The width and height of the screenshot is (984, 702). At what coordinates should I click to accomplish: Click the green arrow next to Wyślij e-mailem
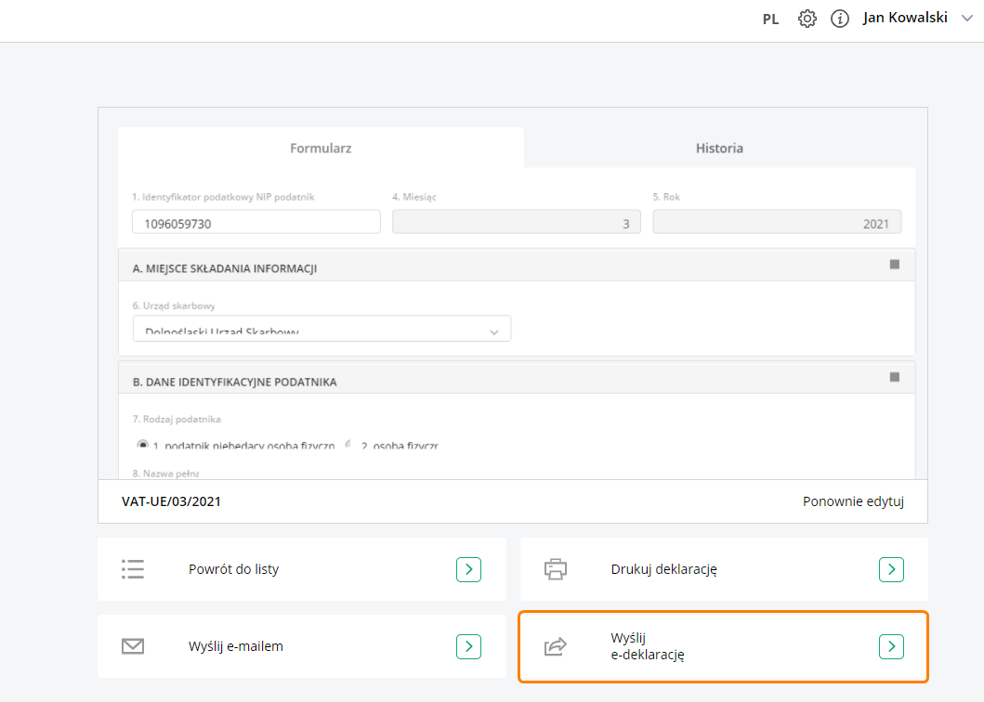coord(468,646)
